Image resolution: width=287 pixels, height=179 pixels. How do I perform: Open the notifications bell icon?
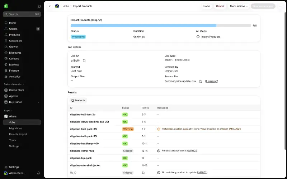point(39,173)
